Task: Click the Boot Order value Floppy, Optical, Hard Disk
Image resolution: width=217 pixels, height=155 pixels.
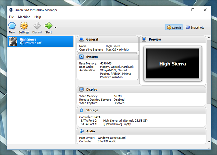Action: (x=117, y=67)
